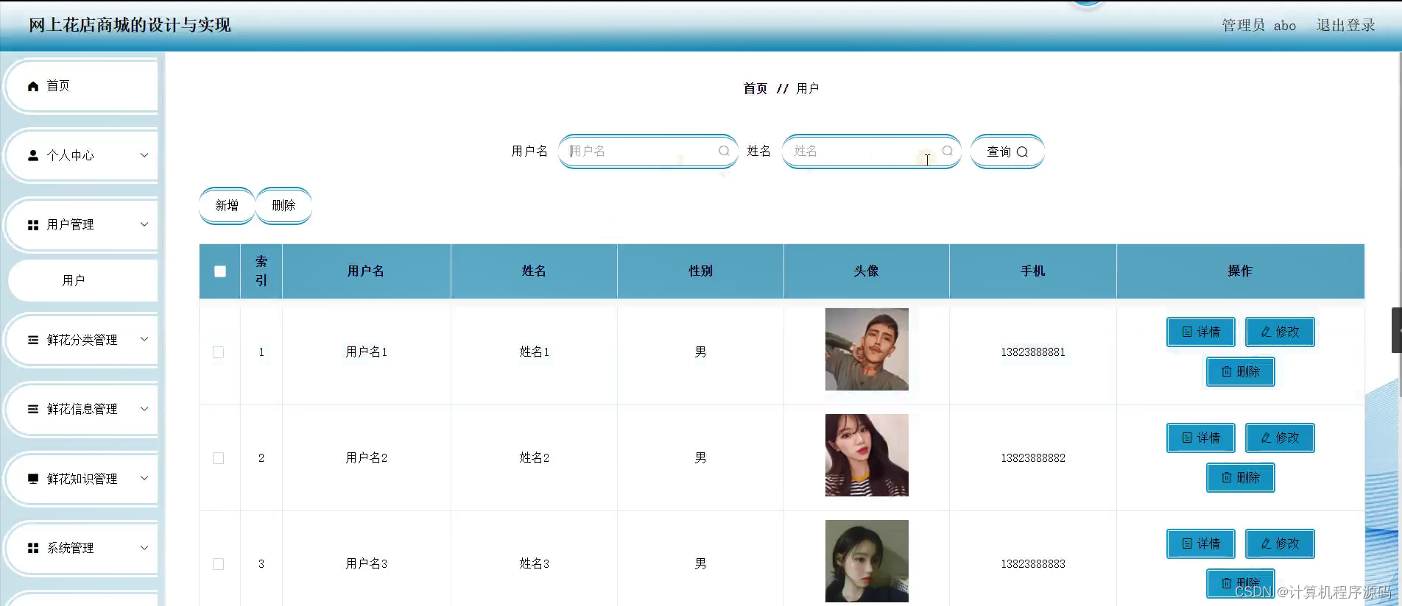Expand the 系统管理 chevron
Viewport: 1402px width, 606px height.
144,547
